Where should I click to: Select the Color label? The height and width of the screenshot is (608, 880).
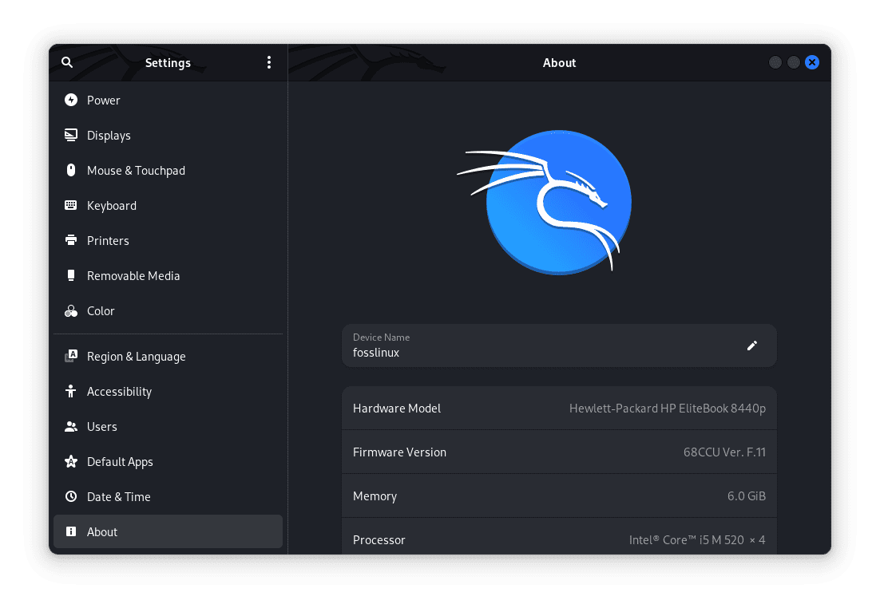[101, 310]
